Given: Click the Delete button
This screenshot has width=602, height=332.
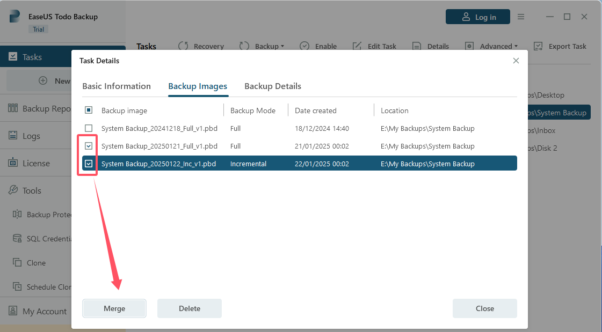Looking at the screenshot, I should (190, 308).
